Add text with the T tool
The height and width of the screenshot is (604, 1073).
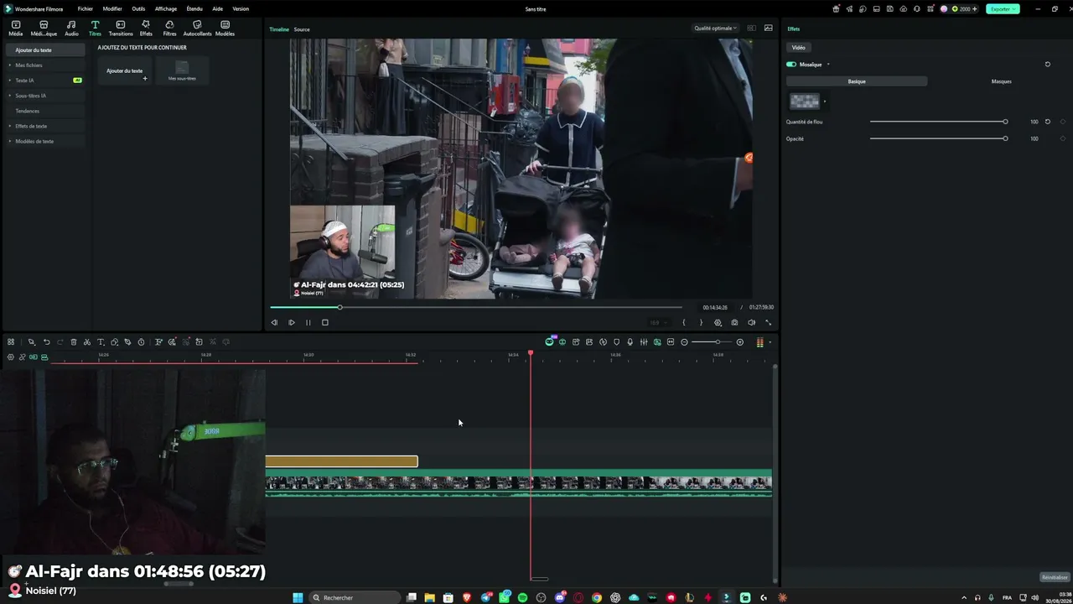[x=101, y=342]
